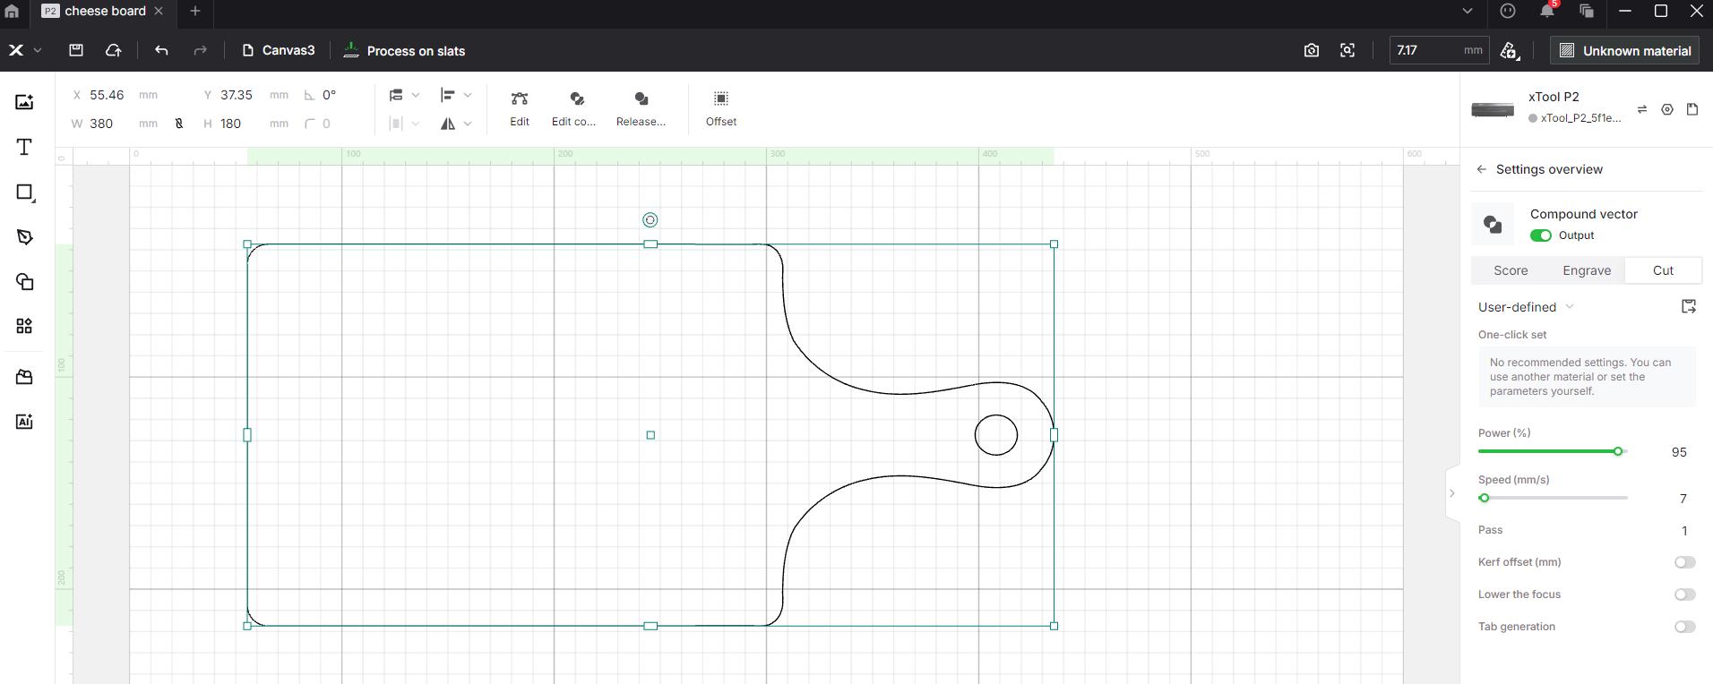The height and width of the screenshot is (684, 1713).
Task: Select the Rectangle shape tool
Action: [24, 192]
